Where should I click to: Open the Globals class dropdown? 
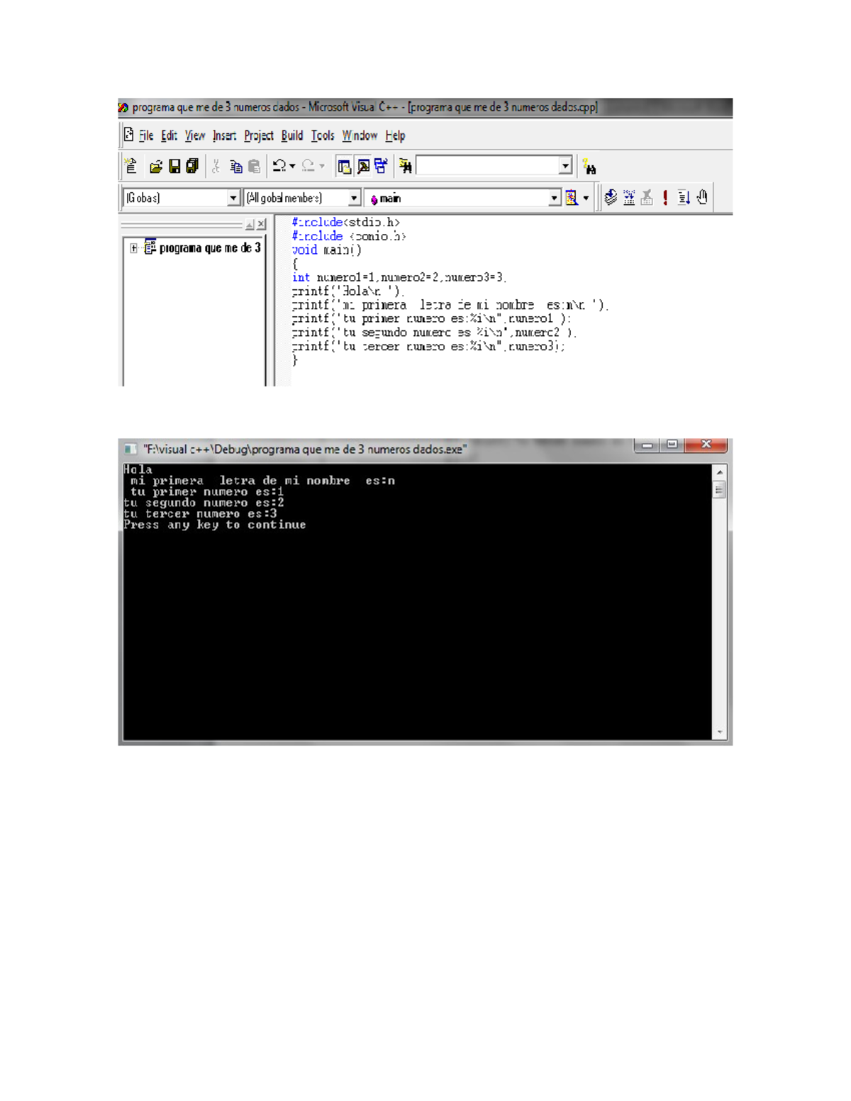[x=233, y=199]
